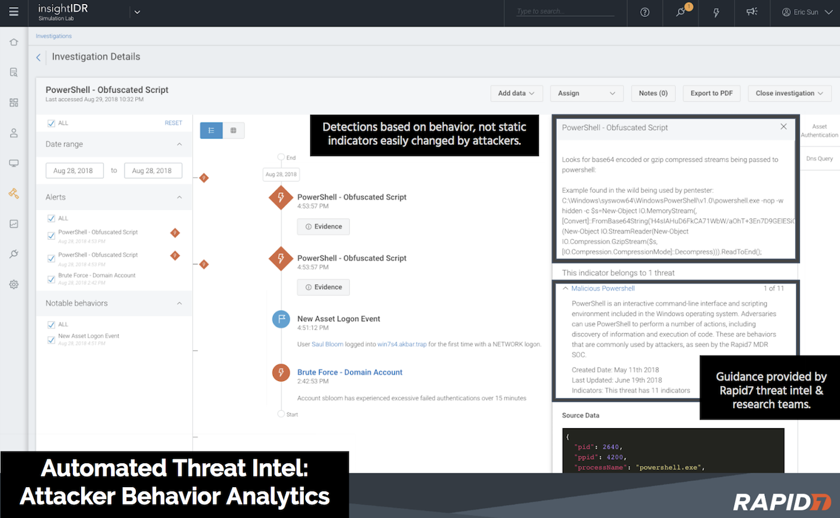Collapse the Date range section

coord(179,144)
